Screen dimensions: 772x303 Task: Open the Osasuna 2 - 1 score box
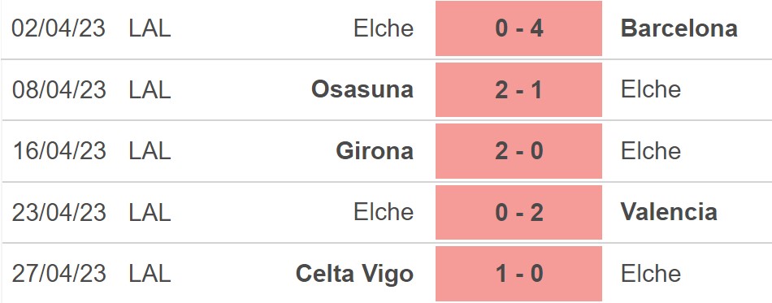518,89
